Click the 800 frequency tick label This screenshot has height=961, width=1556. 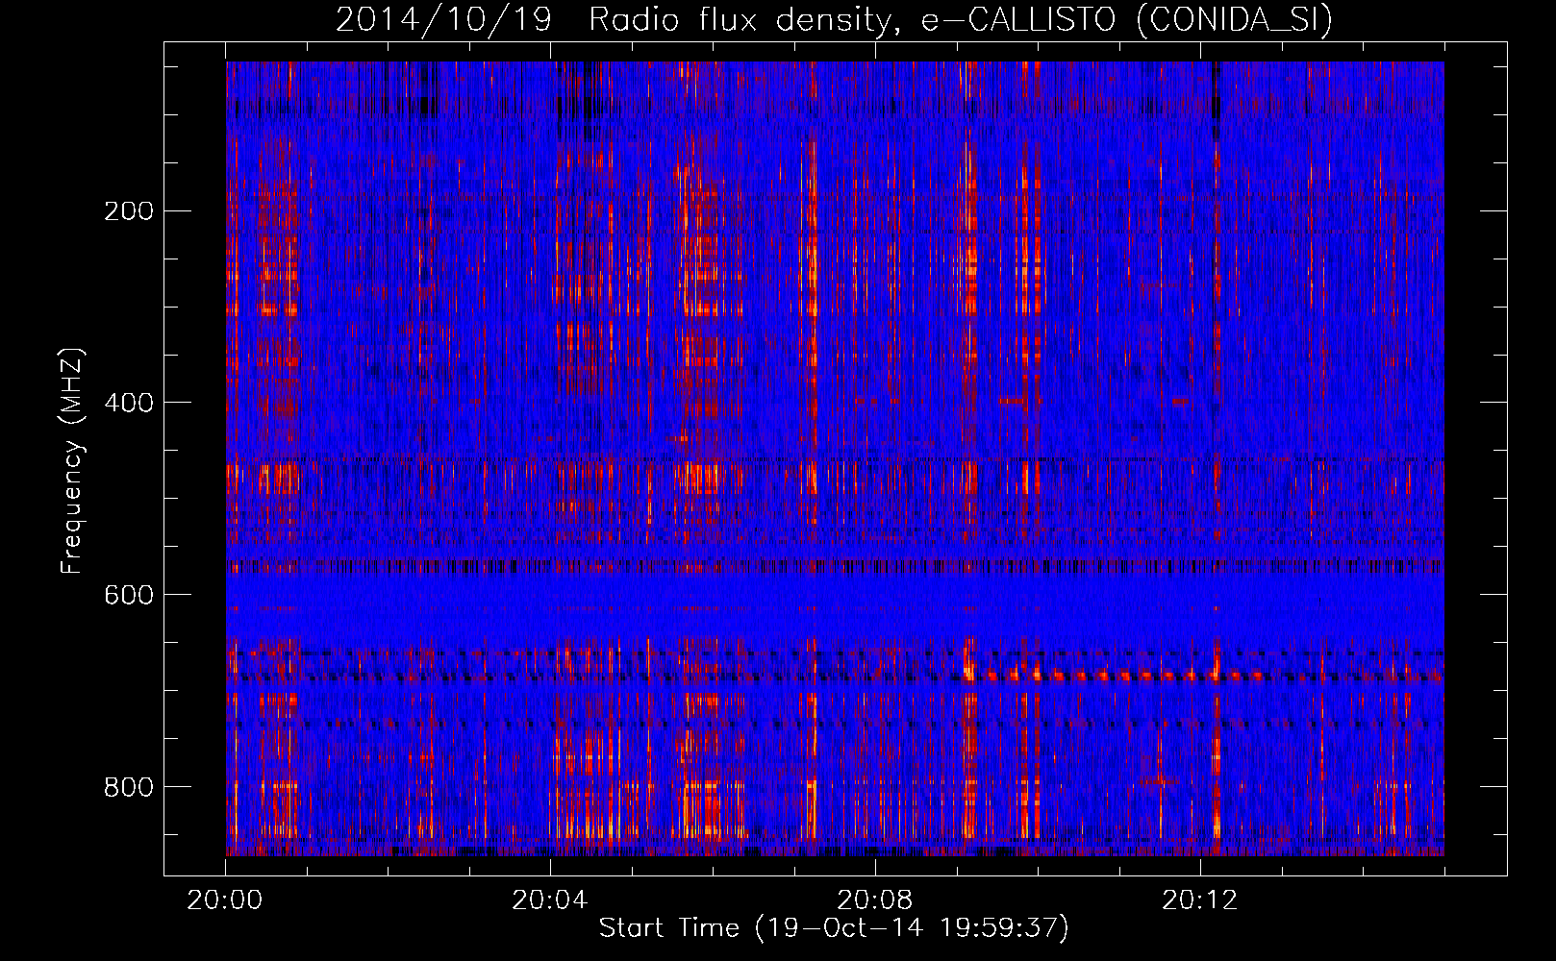click(x=129, y=787)
